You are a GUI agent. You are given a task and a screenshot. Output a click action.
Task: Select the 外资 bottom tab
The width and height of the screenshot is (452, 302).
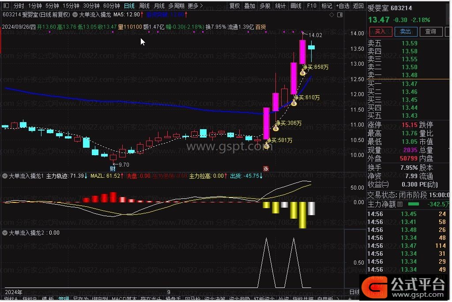tap(284, 299)
